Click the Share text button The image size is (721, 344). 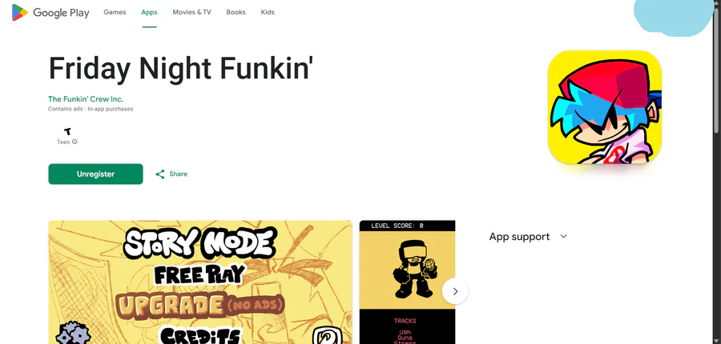[x=178, y=174]
